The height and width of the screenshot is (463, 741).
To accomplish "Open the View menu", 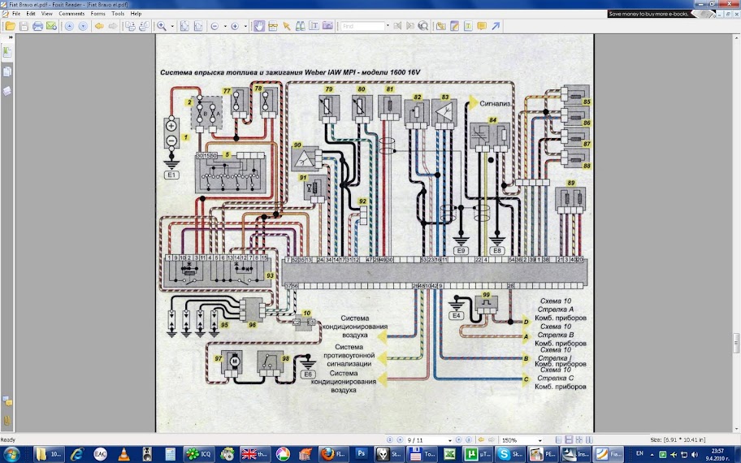I will click(47, 14).
